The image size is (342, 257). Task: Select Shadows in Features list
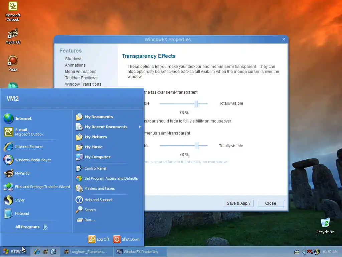pyautogui.click(x=74, y=59)
